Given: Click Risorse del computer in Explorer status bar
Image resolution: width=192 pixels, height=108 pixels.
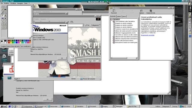Looking at the screenshot, I should pyautogui.click(x=88, y=79).
